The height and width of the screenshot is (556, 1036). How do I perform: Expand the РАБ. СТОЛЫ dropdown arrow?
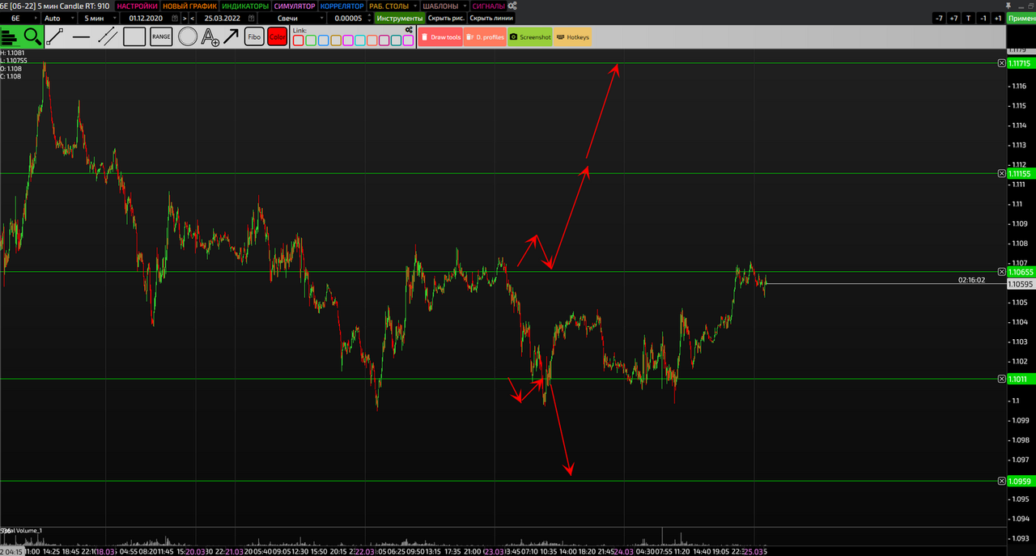[416, 6]
